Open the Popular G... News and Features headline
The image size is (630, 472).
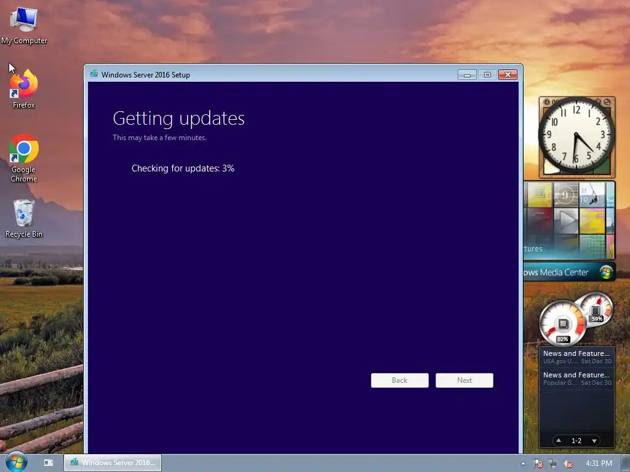576,378
